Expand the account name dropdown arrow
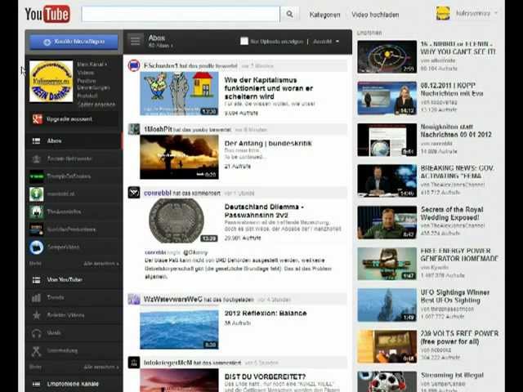 tap(496, 13)
